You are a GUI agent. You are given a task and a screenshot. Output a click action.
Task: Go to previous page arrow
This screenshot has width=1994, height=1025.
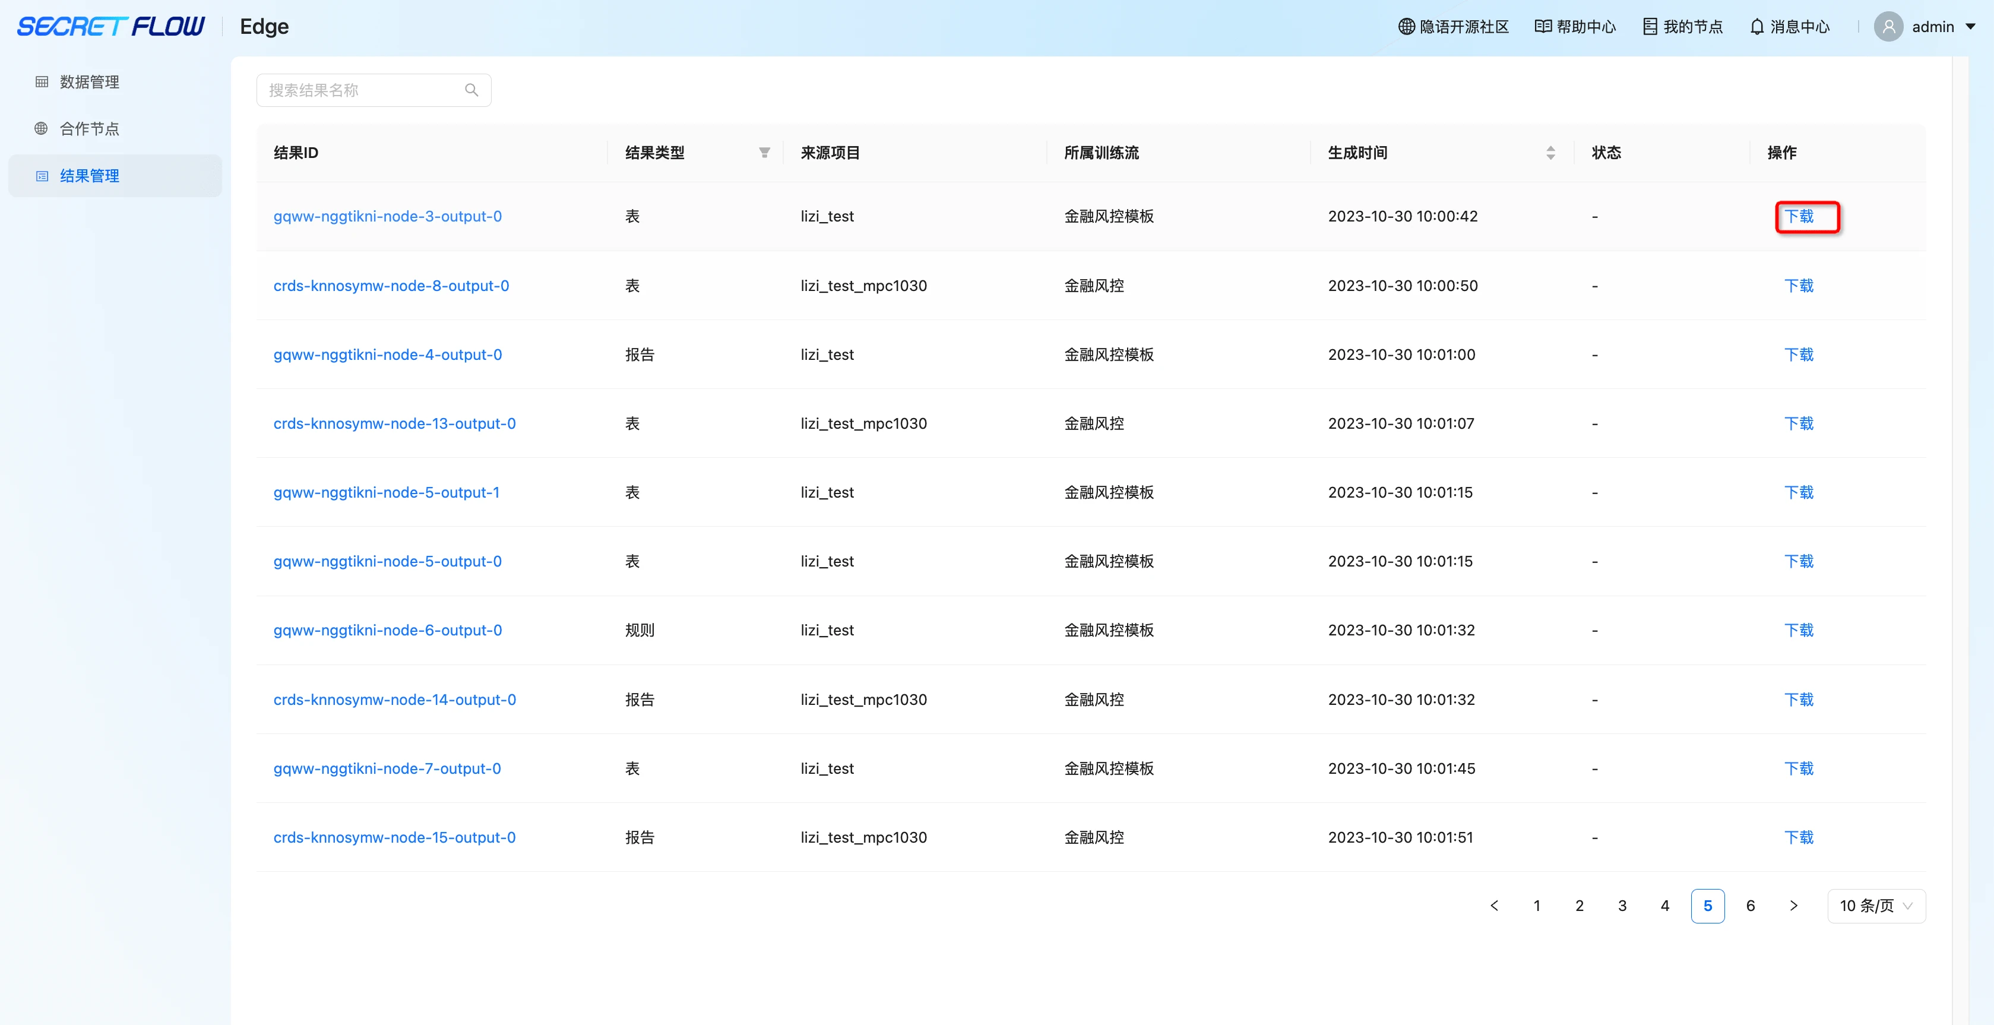[1494, 906]
